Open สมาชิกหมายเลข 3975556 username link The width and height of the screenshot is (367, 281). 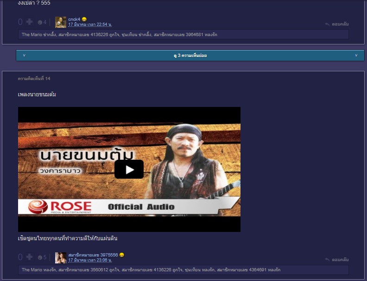click(x=93, y=255)
